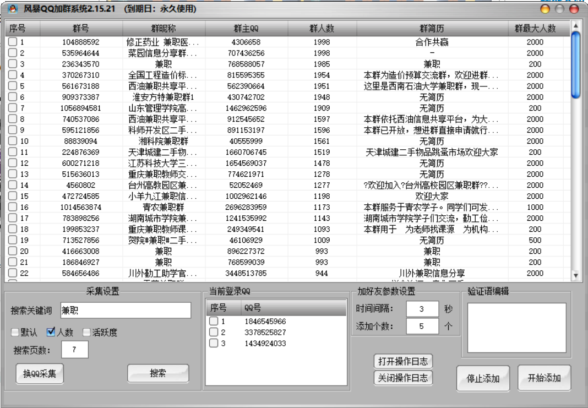This screenshot has width=588, height=408.
Task: Click the 验证语编辑 text area
Action: [517, 328]
